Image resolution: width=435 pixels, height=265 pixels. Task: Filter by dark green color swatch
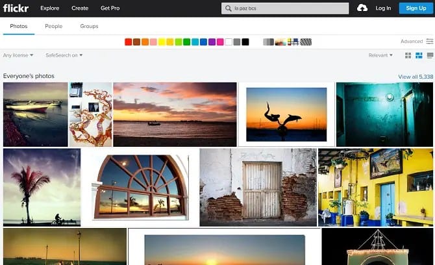187,42
